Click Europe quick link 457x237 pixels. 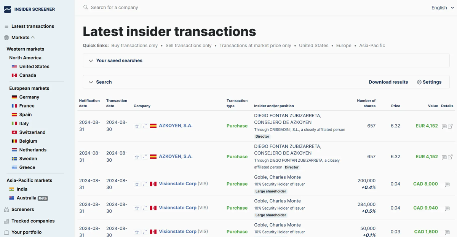(x=344, y=45)
